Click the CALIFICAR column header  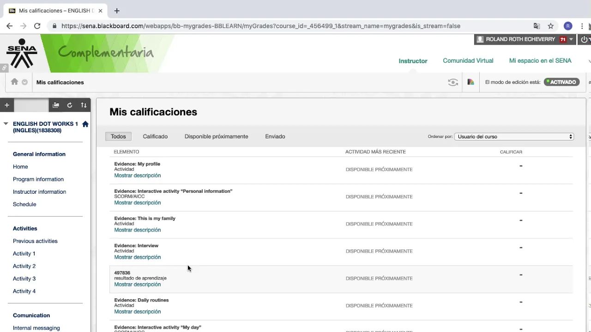(x=511, y=152)
